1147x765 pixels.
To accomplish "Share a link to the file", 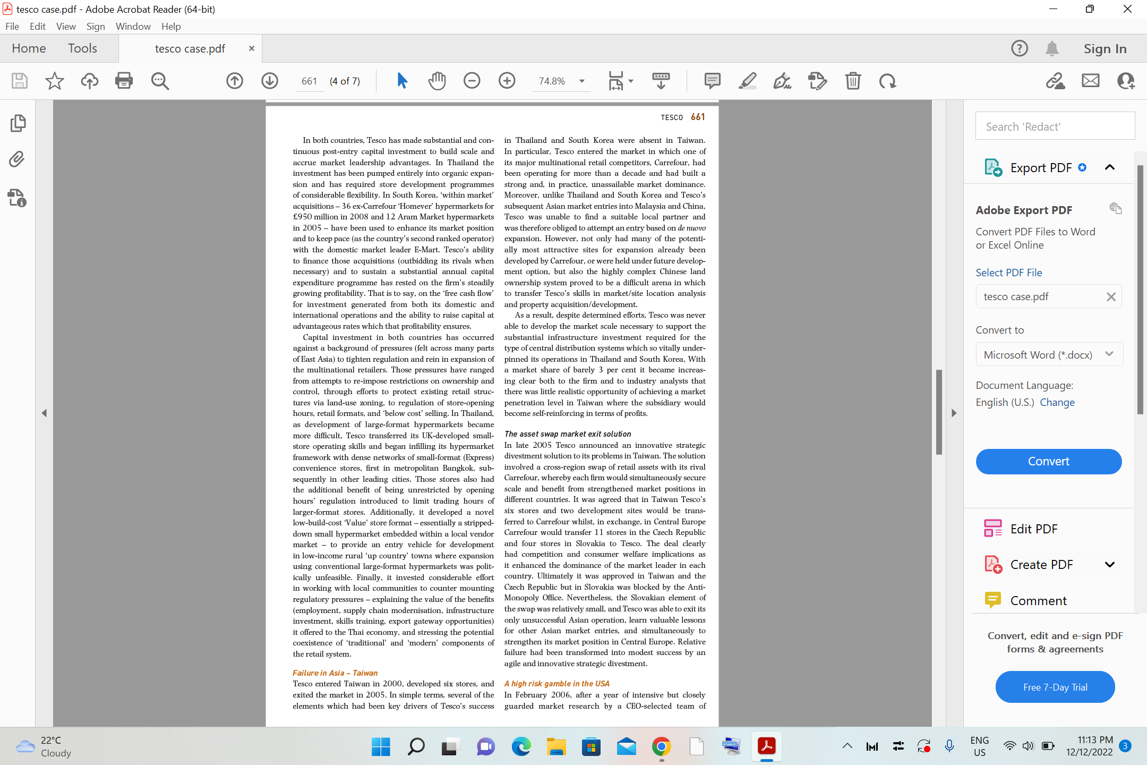I will tap(1055, 81).
